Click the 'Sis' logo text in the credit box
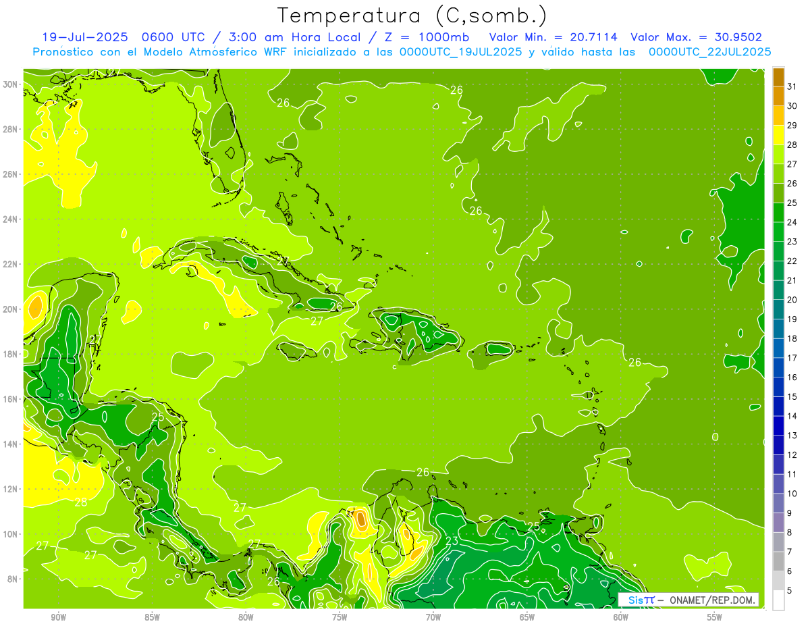The image size is (810, 626). coord(635,600)
